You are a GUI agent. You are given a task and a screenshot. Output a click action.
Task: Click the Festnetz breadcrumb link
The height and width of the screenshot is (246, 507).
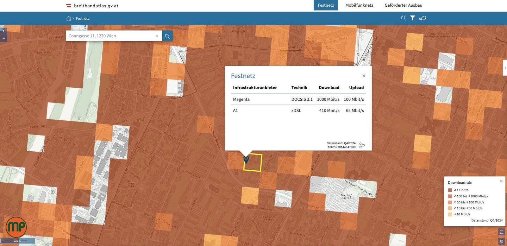(x=83, y=18)
